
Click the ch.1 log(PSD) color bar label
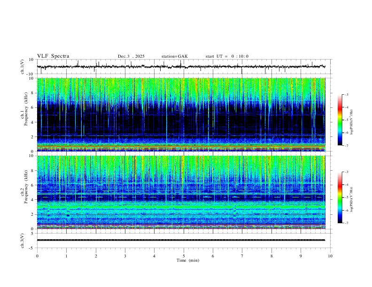352,122
